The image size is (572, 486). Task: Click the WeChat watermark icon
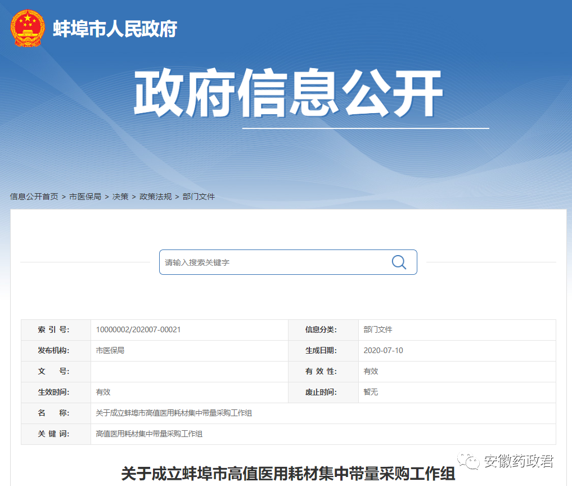coord(468,461)
